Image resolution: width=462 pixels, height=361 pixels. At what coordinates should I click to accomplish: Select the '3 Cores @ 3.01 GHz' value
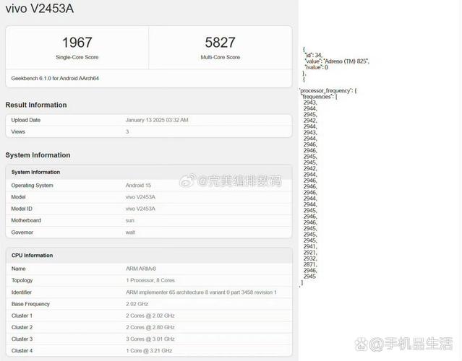pyautogui.click(x=150, y=339)
